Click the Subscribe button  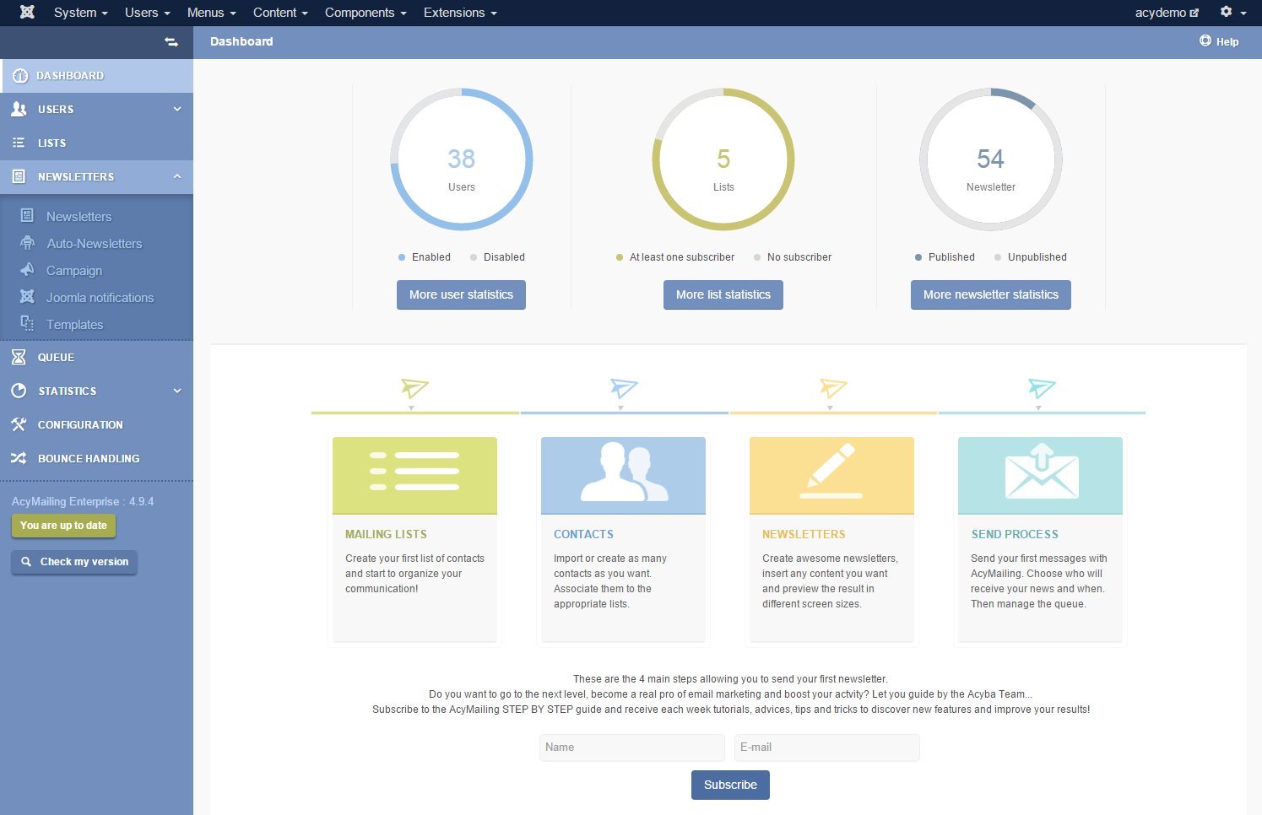[730, 785]
